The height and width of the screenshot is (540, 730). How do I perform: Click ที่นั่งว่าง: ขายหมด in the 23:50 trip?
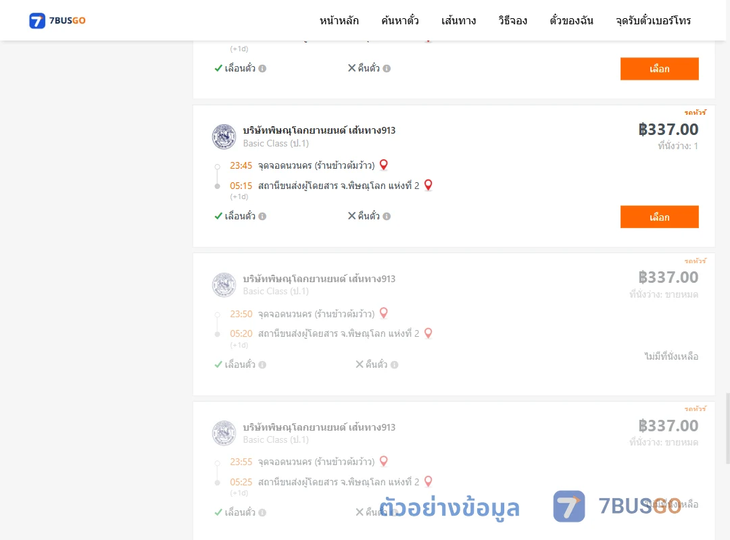664,294
